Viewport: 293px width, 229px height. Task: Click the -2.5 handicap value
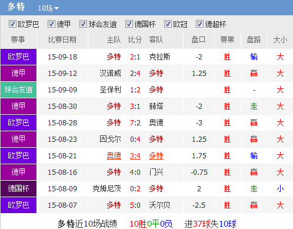[x=199, y=205]
